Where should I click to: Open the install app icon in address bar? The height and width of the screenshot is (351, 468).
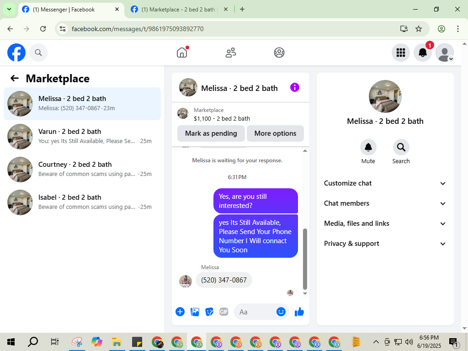point(404,29)
